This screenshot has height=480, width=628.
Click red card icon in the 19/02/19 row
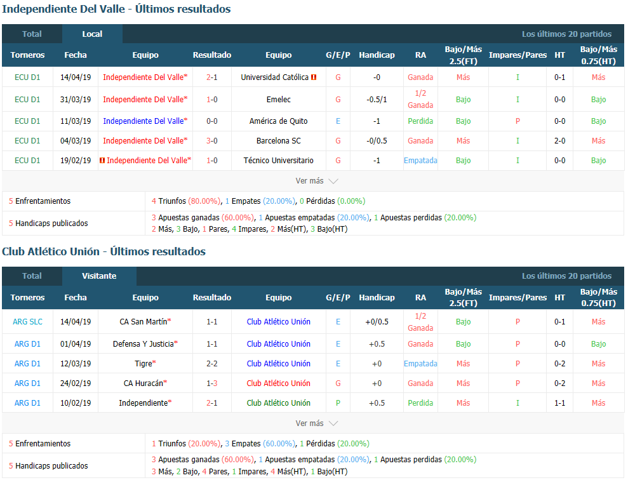(x=102, y=161)
